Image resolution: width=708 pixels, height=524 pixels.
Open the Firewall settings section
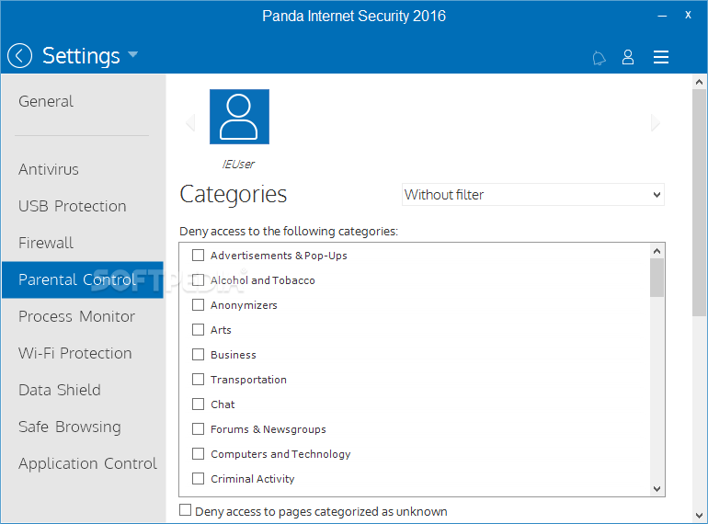point(46,243)
